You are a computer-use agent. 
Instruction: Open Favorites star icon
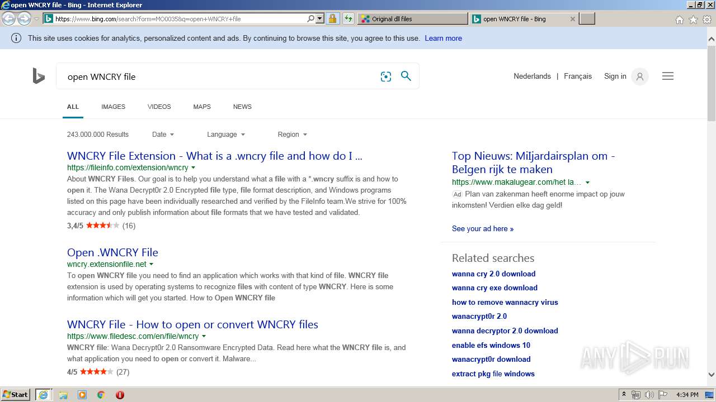(x=693, y=20)
